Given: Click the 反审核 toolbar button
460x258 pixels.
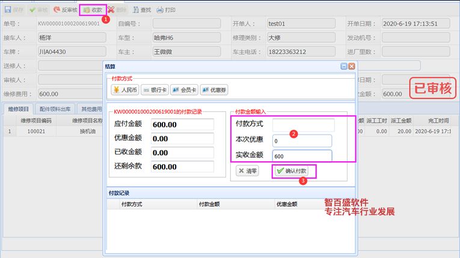Looking at the screenshot, I should point(66,10).
